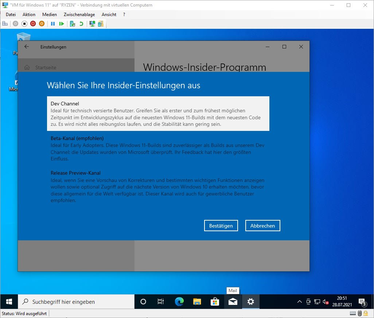Show hidden tray icons with the chevron
Screen dimensions: 374x318
pos(300,302)
